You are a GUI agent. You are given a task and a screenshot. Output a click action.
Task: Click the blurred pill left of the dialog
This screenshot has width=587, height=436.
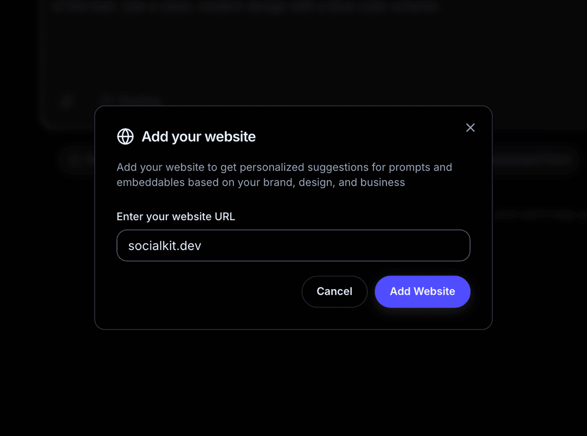click(76, 160)
